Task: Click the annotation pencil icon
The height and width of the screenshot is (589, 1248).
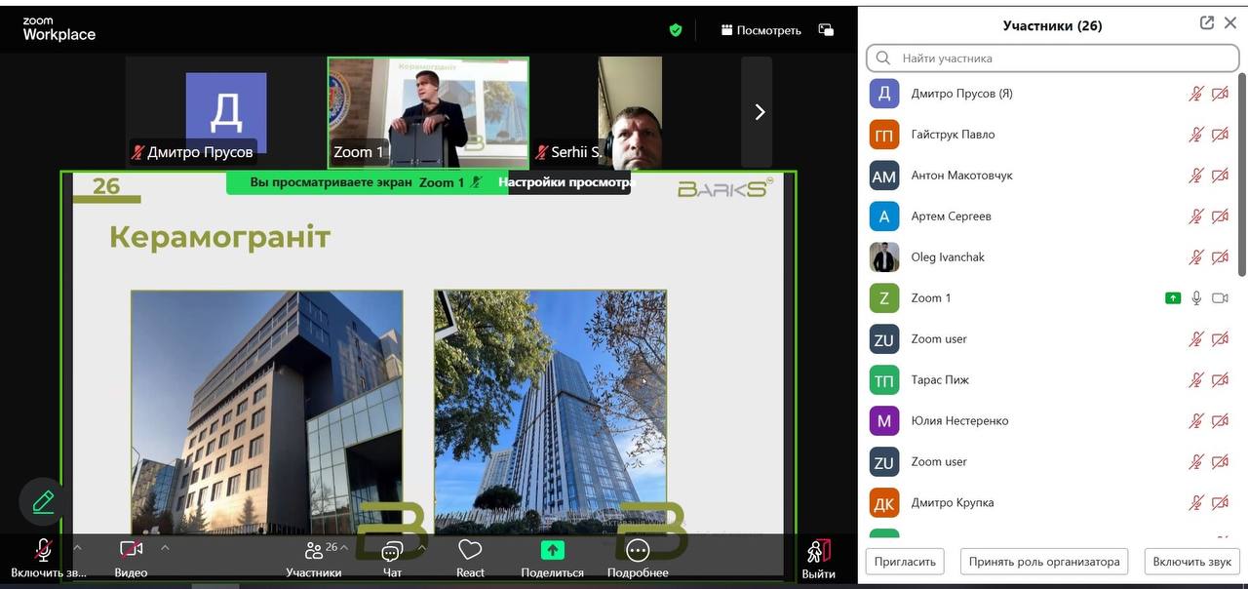Action: 43,502
